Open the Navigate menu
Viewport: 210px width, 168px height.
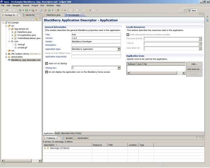point(16,5)
